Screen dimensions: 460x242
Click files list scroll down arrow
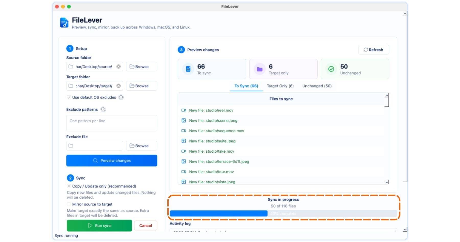point(387,182)
